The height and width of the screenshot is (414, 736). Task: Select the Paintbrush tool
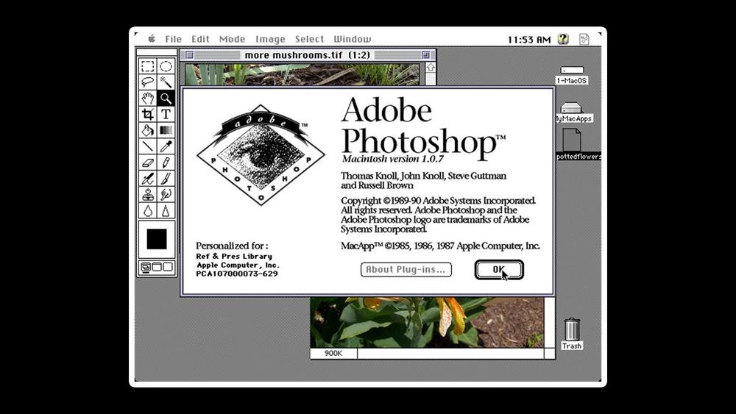[x=166, y=178]
